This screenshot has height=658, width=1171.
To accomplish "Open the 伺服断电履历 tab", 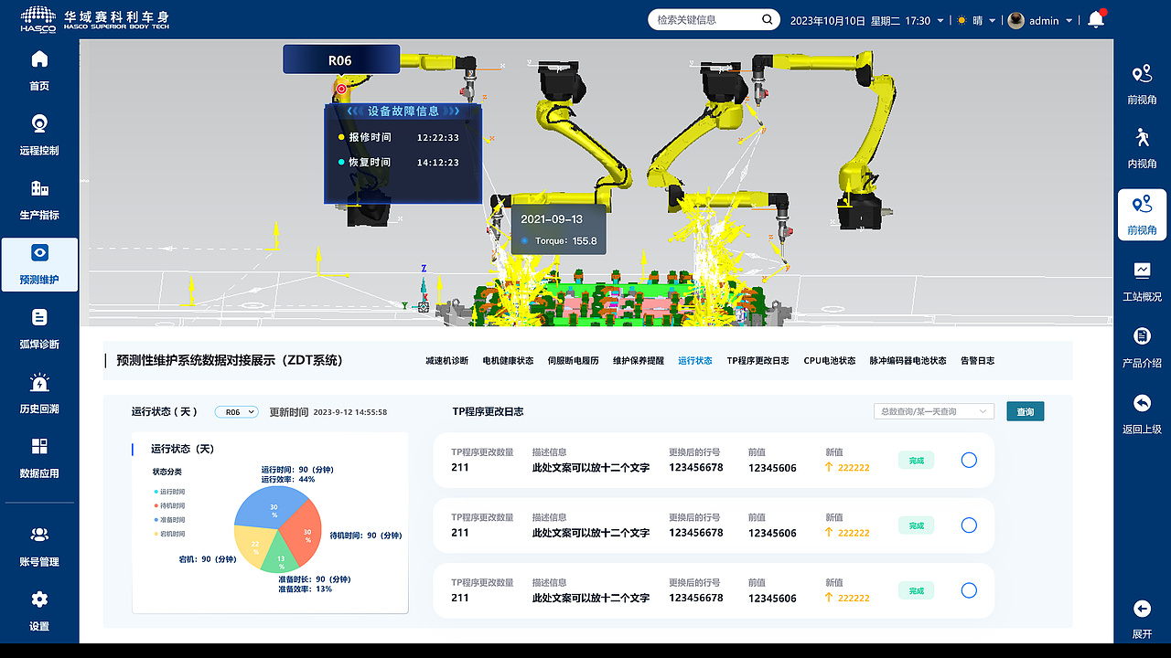I will click(573, 361).
